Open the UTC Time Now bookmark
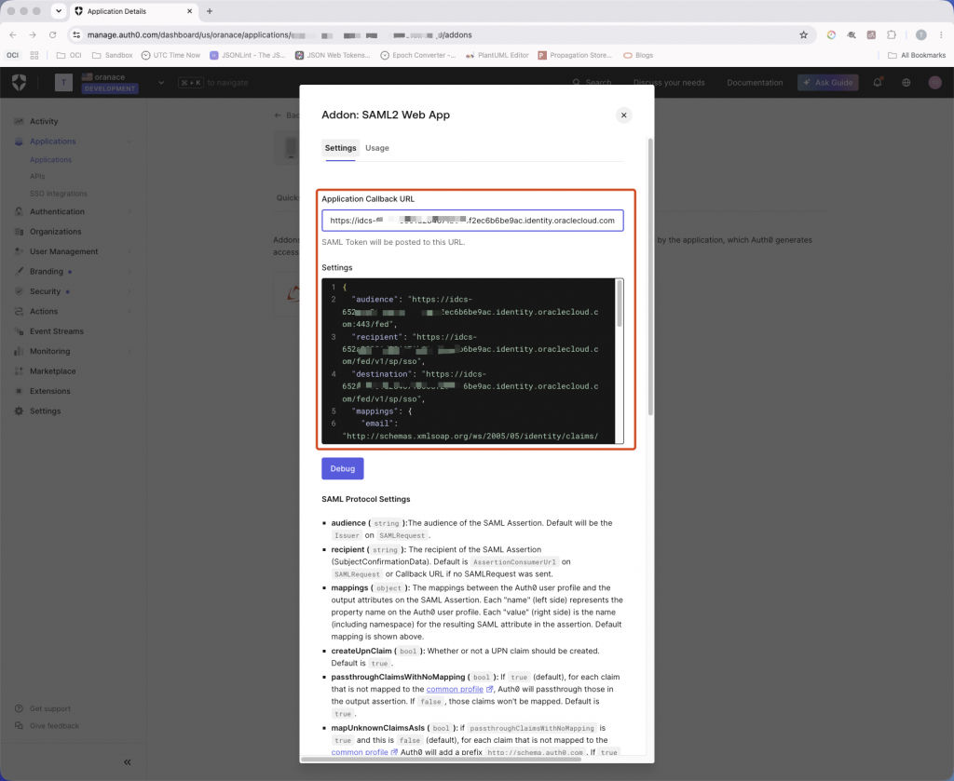Viewport: 954px width, 781px height. (171, 55)
